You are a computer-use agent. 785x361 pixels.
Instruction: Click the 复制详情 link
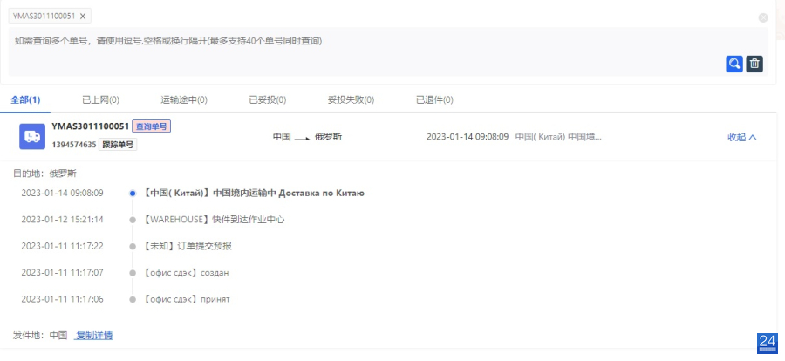(x=93, y=336)
